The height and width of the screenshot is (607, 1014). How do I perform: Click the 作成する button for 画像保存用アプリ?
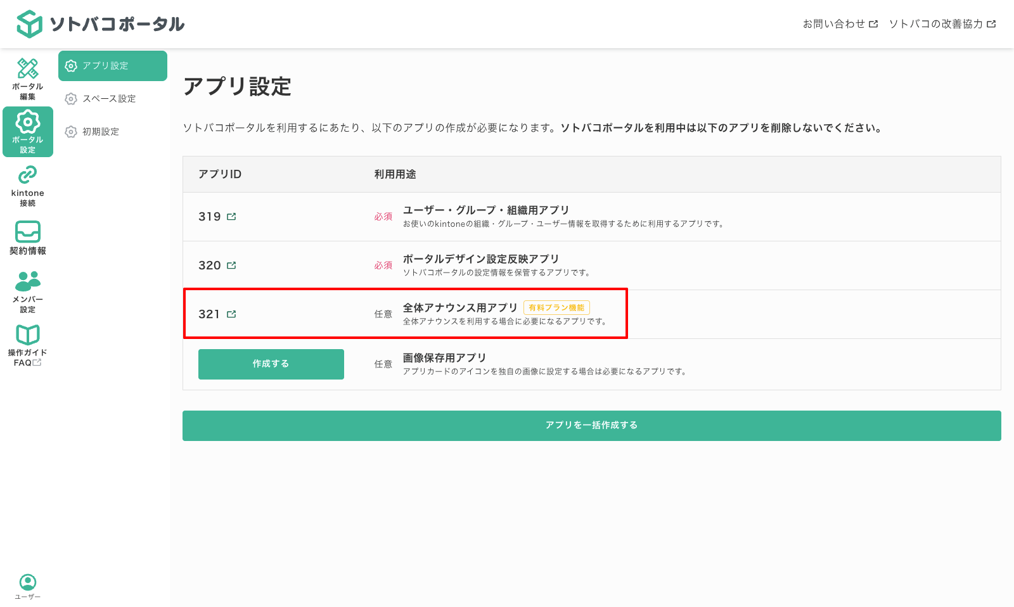271,364
